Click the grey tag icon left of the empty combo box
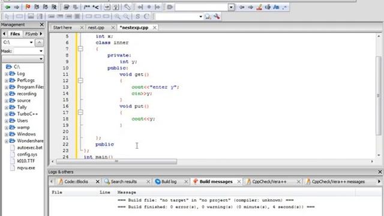 (x=170, y=7)
